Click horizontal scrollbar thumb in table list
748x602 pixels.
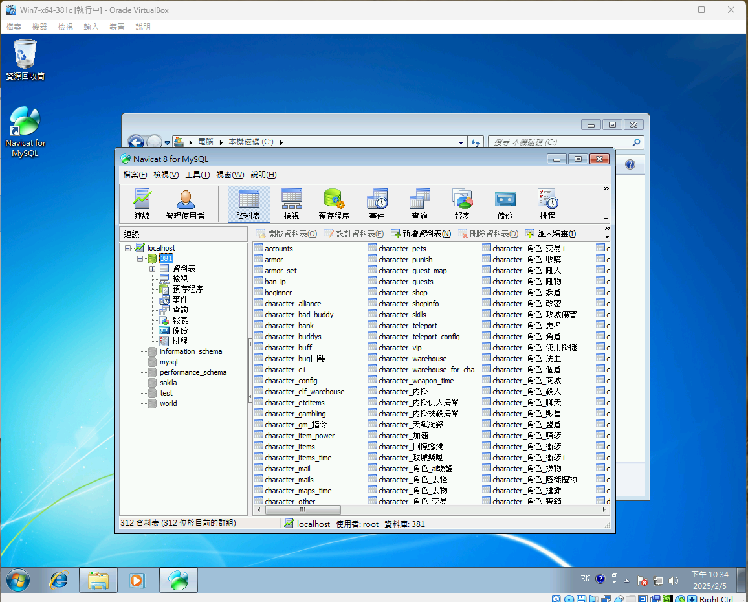click(x=303, y=510)
